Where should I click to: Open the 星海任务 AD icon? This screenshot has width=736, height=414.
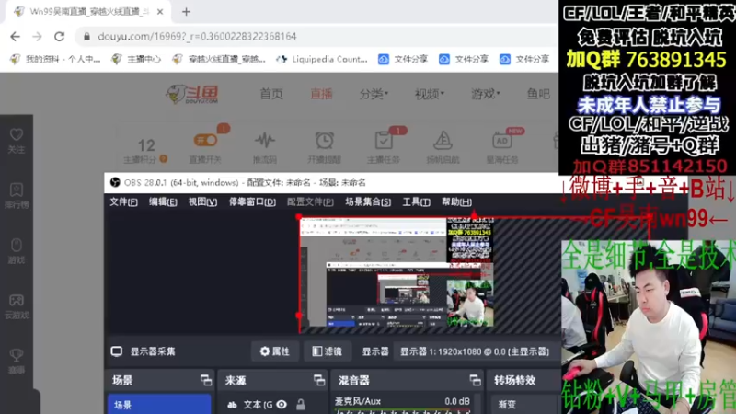[501, 141]
